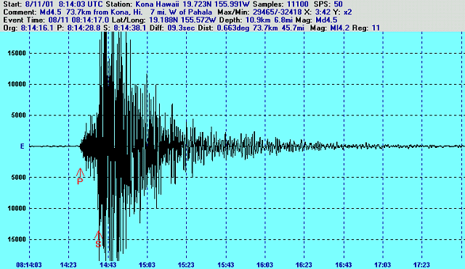The height and width of the screenshot is (269, 465).
Task: Click the Diff value 09.3sec
Action: 181,28
